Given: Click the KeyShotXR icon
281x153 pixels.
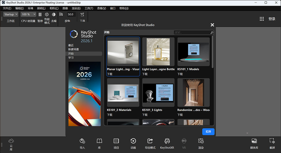Looking at the screenshot, I should click(167, 141).
